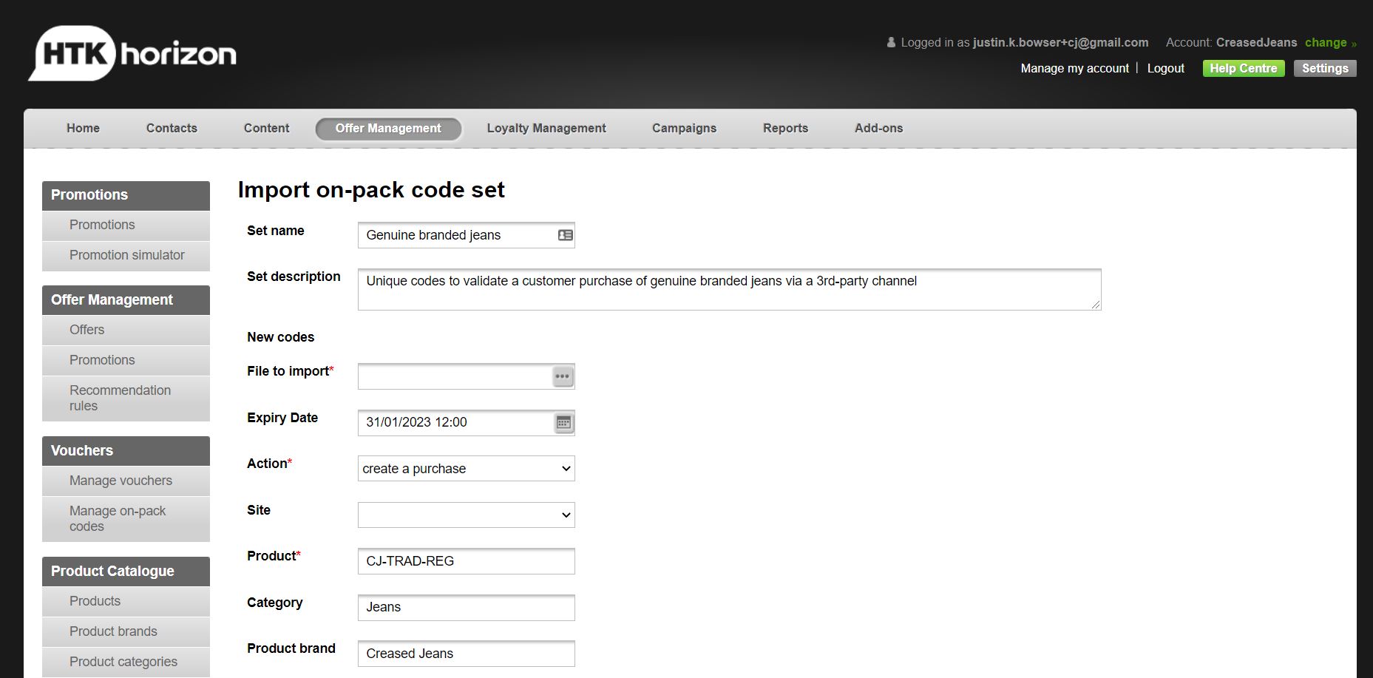Click the user icon beside Logged in
The image size is (1373, 678).
pyautogui.click(x=891, y=43)
